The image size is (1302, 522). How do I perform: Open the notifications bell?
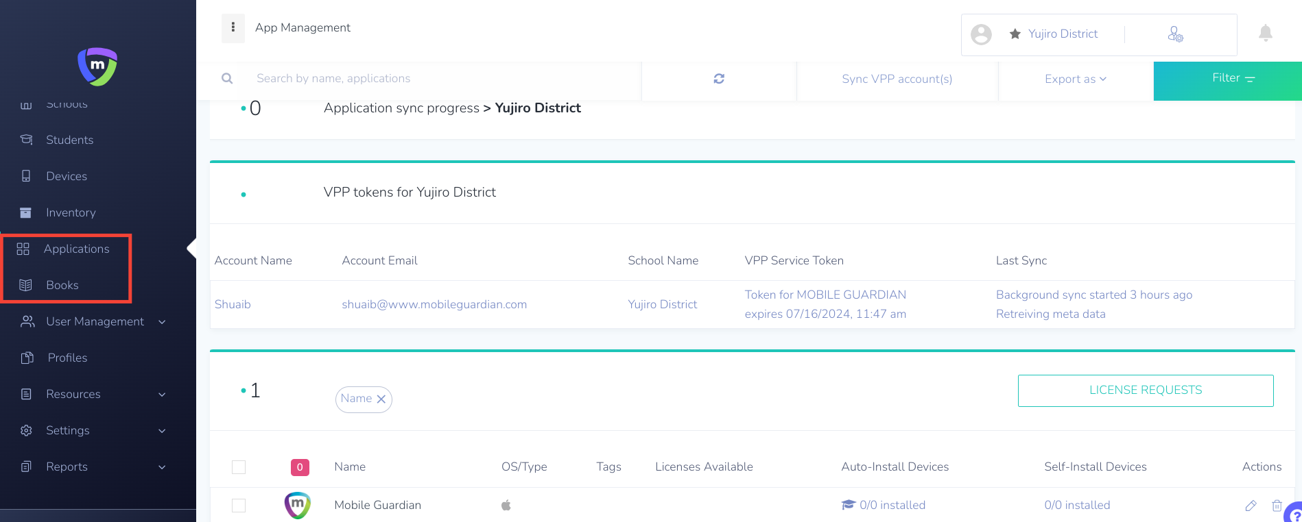[1266, 33]
